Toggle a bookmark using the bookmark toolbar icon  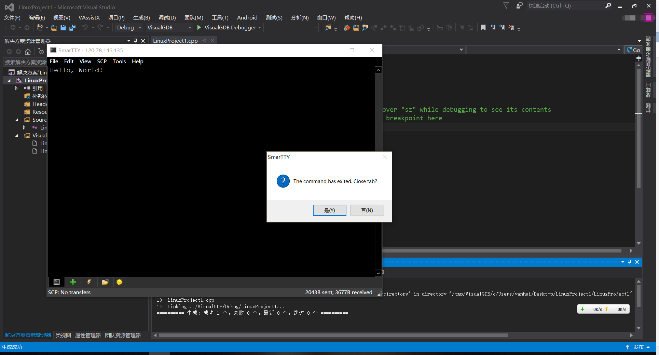(483, 27)
